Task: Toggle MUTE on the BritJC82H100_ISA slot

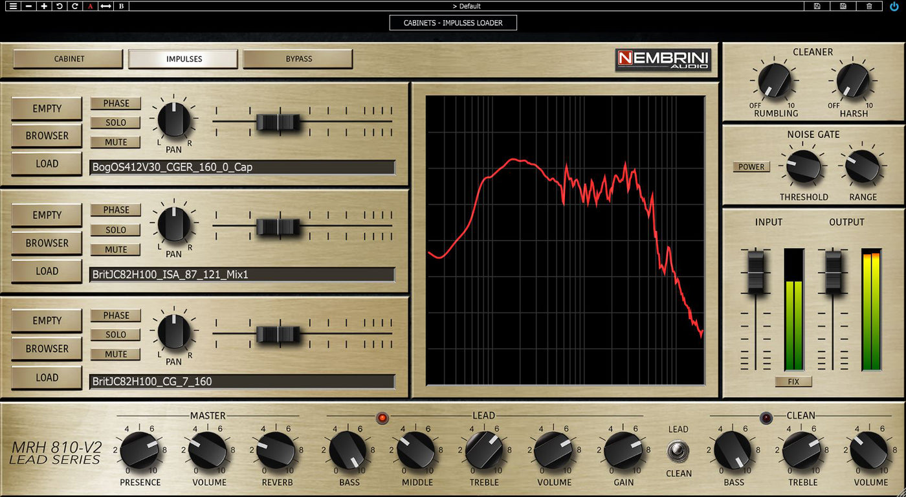Action: pos(116,250)
